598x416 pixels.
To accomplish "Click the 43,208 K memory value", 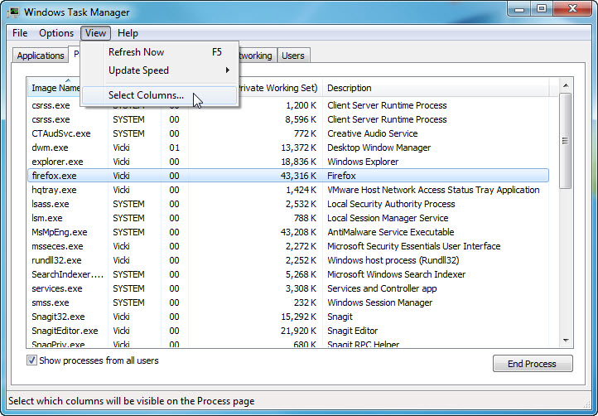I will pos(299,232).
